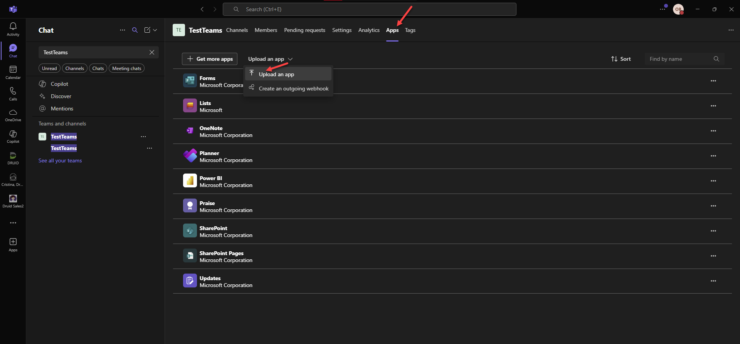740x344 pixels.
Task: Open more options for OneNote app
Action: [x=713, y=131]
